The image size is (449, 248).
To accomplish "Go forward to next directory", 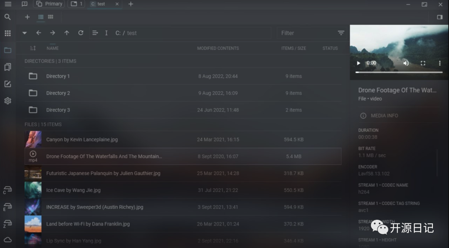I will pos(53,33).
